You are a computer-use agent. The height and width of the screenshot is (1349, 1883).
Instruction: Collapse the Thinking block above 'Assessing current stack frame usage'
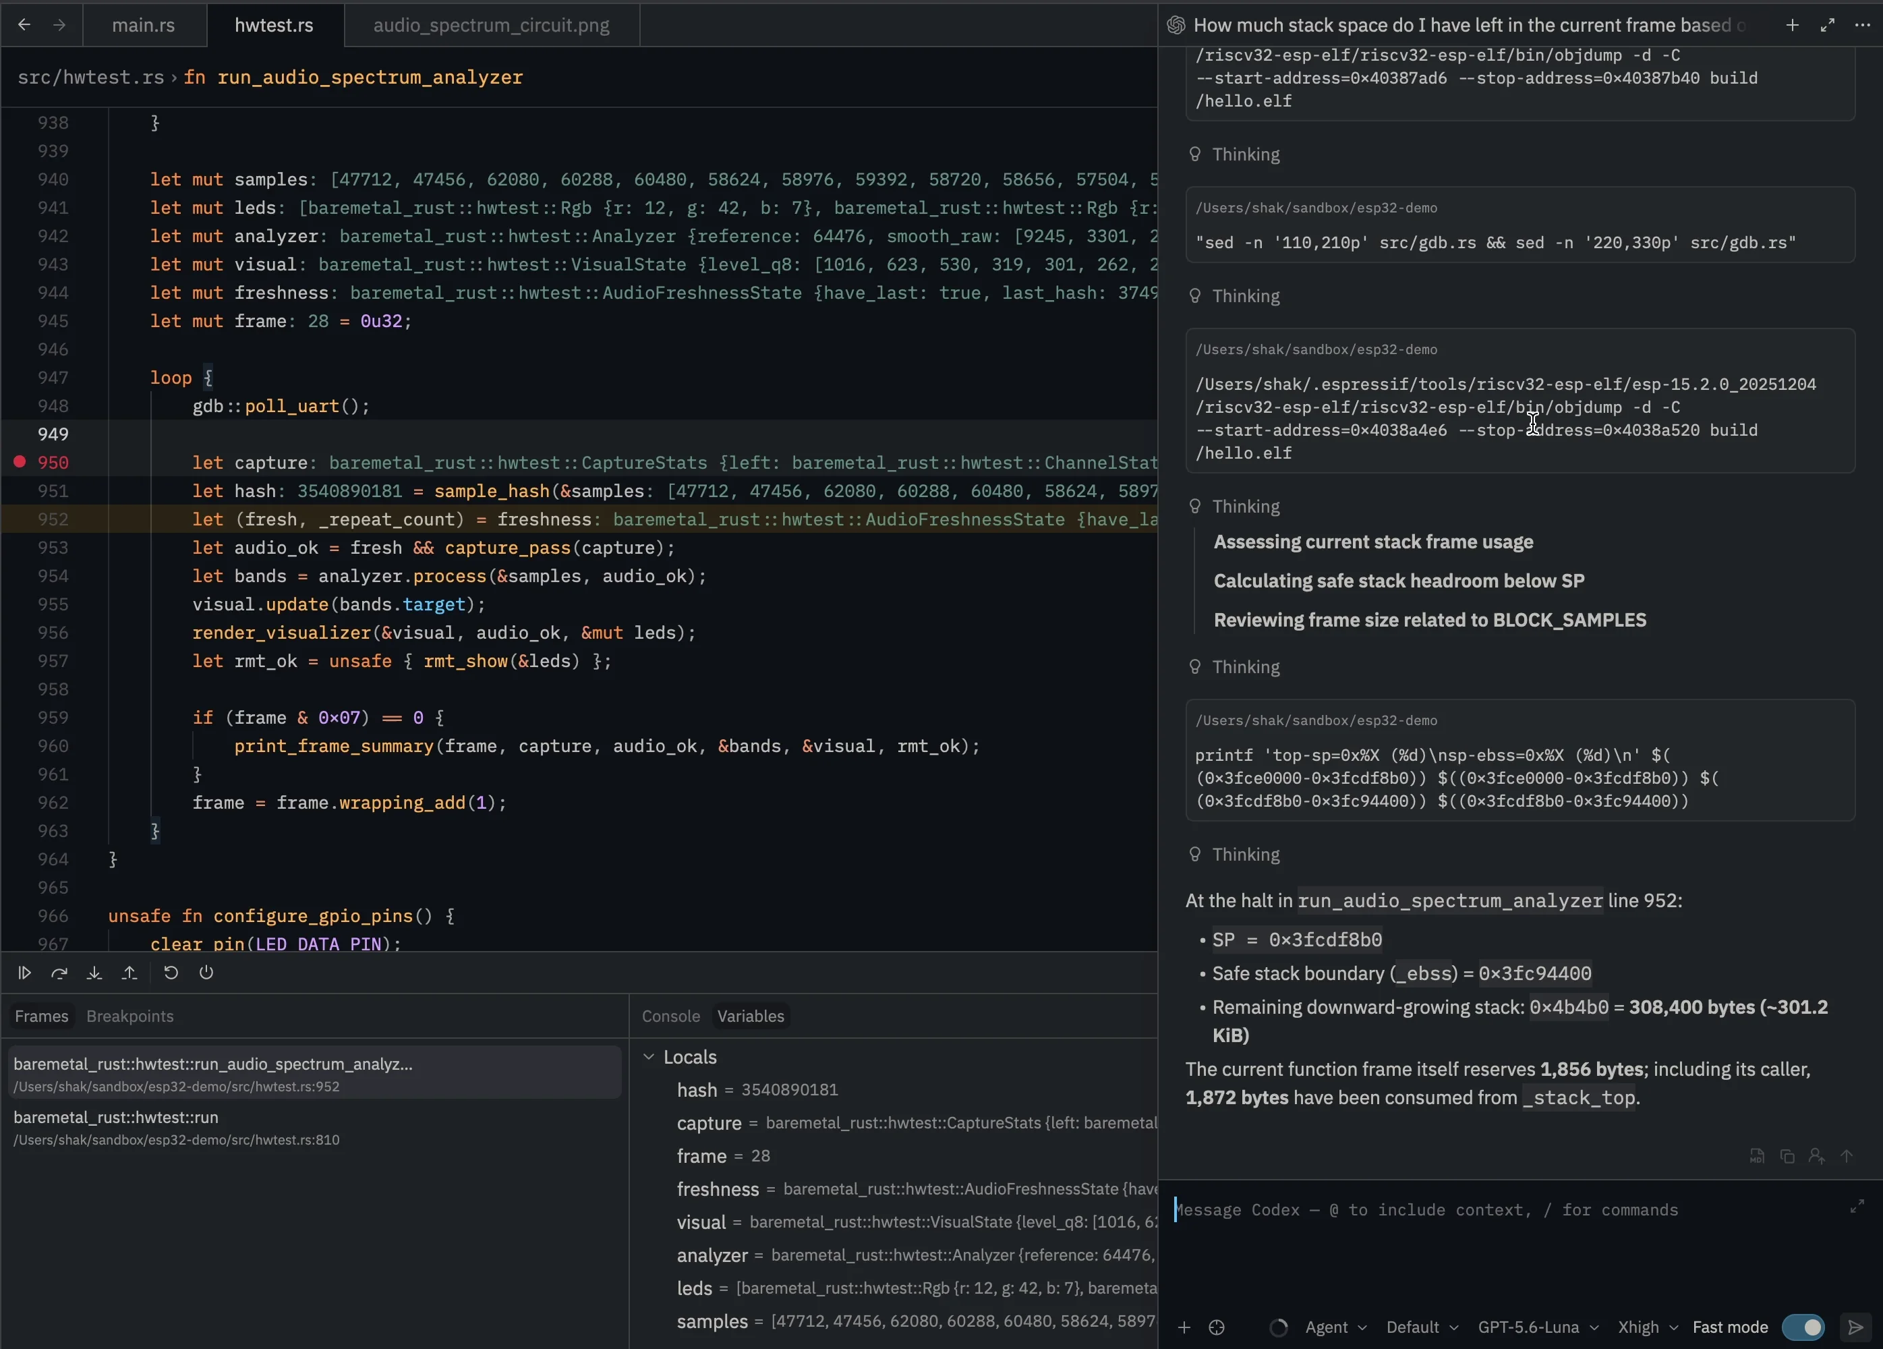[x=1235, y=507]
